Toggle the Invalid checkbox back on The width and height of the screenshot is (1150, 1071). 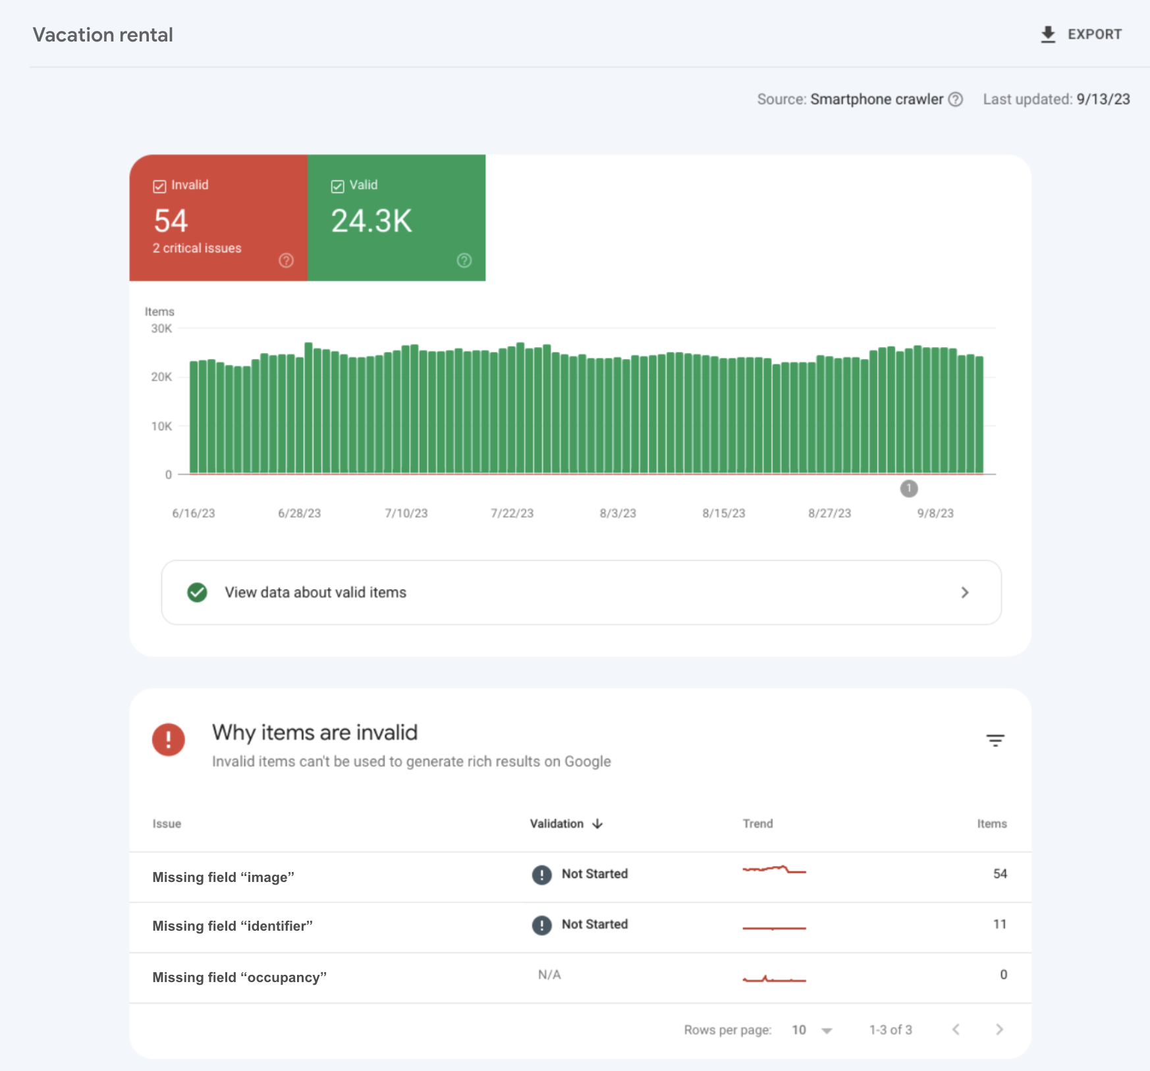pos(159,186)
